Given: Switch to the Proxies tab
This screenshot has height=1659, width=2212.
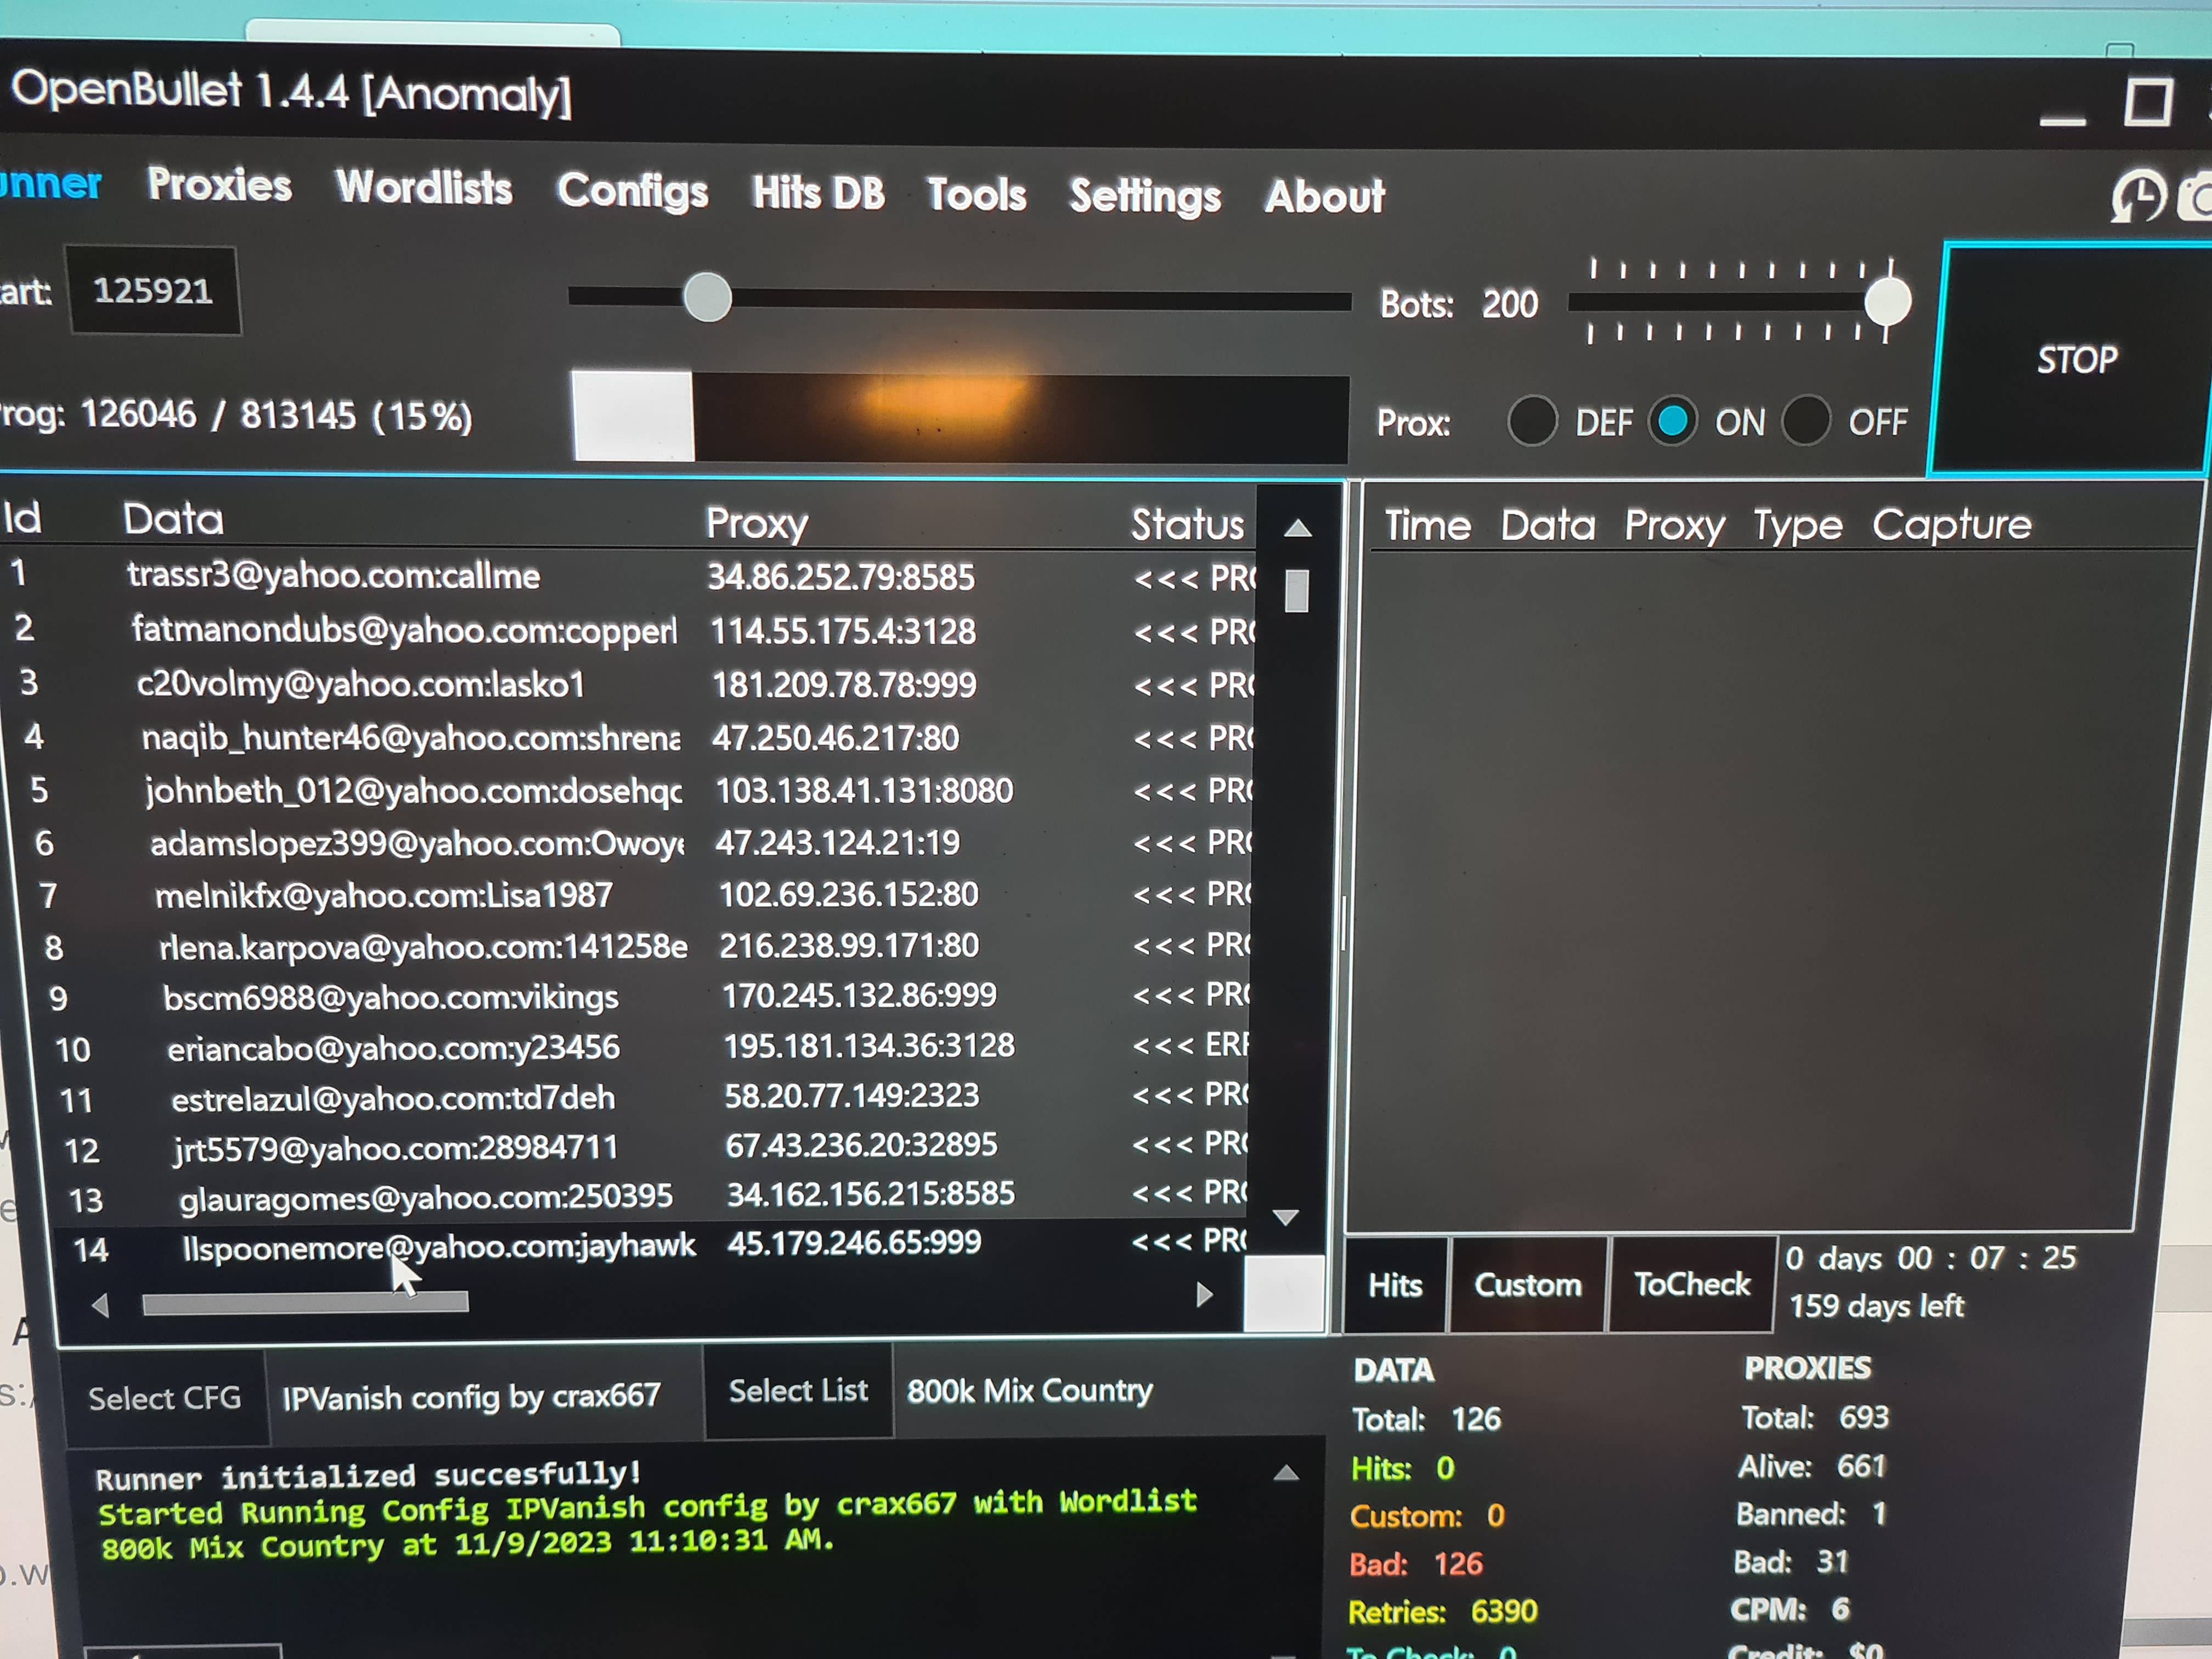Looking at the screenshot, I should (219, 185).
